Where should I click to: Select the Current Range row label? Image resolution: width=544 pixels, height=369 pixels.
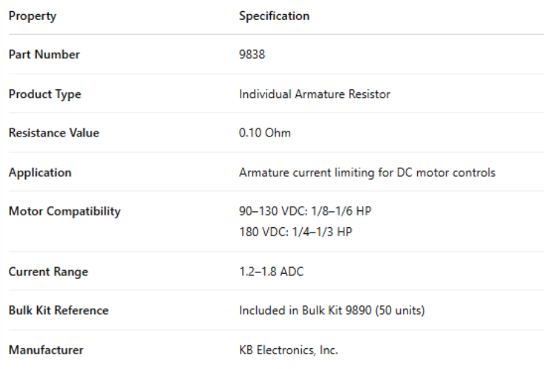tap(48, 272)
